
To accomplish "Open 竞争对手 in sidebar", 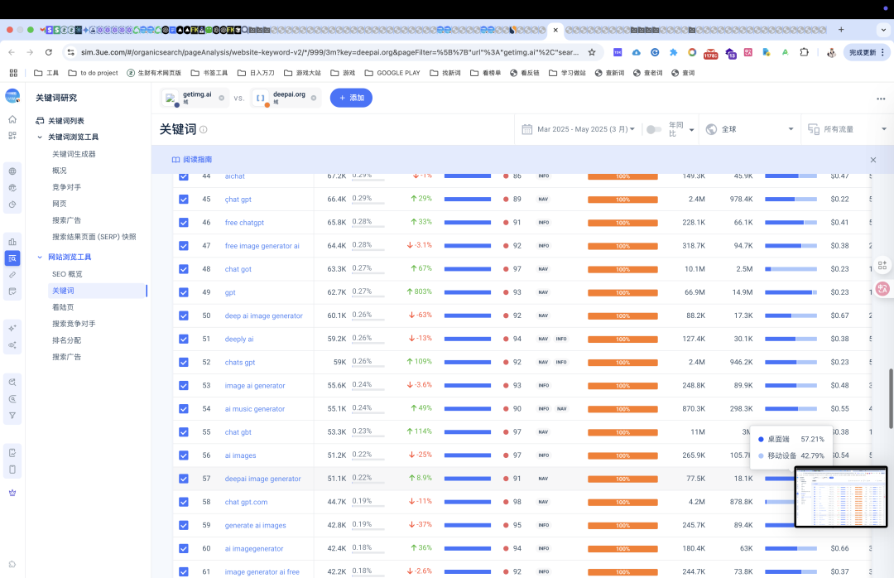I will [x=67, y=187].
